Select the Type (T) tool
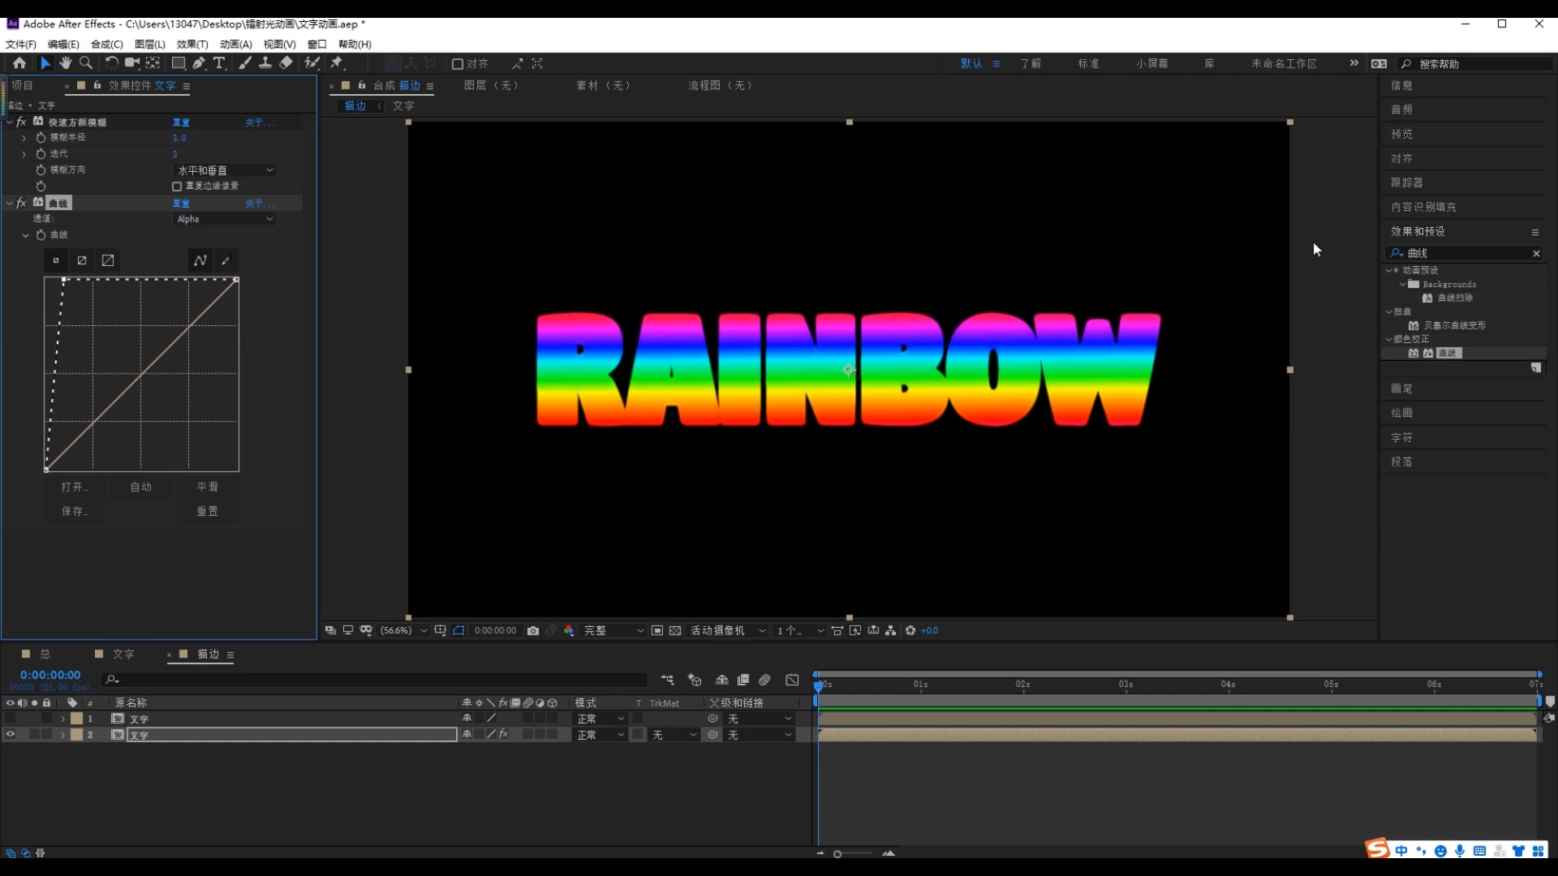The height and width of the screenshot is (876, 1558). pyautogui.click(x=219, y=63)
